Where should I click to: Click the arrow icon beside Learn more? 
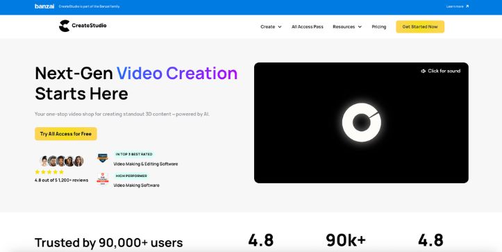click(x=467, y=6)
